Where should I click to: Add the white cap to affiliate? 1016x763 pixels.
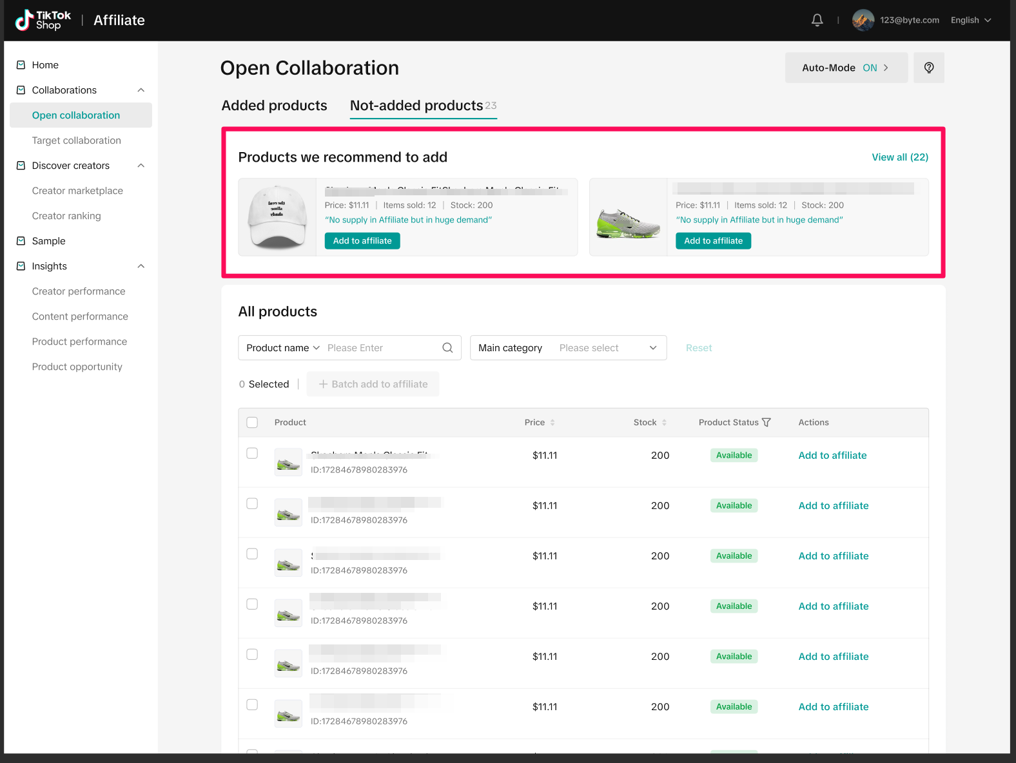click(x=362, y=241)
